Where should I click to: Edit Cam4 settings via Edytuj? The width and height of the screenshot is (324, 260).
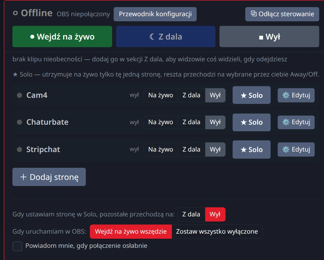[x=296, y=95]
